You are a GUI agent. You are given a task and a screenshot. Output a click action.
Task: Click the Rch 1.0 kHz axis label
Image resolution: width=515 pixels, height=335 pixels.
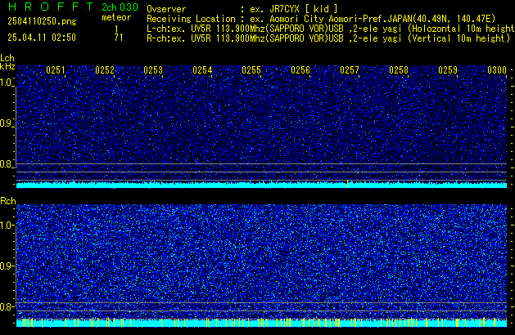click(6, 226)
